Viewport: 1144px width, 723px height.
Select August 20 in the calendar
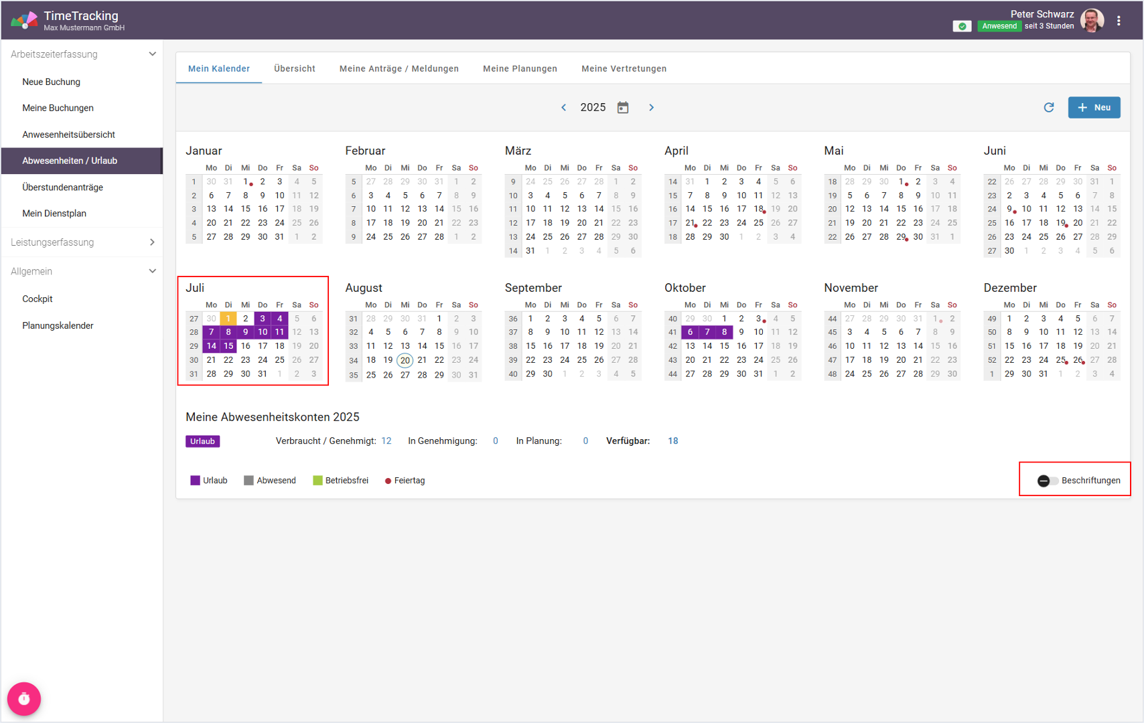[405, 360]
